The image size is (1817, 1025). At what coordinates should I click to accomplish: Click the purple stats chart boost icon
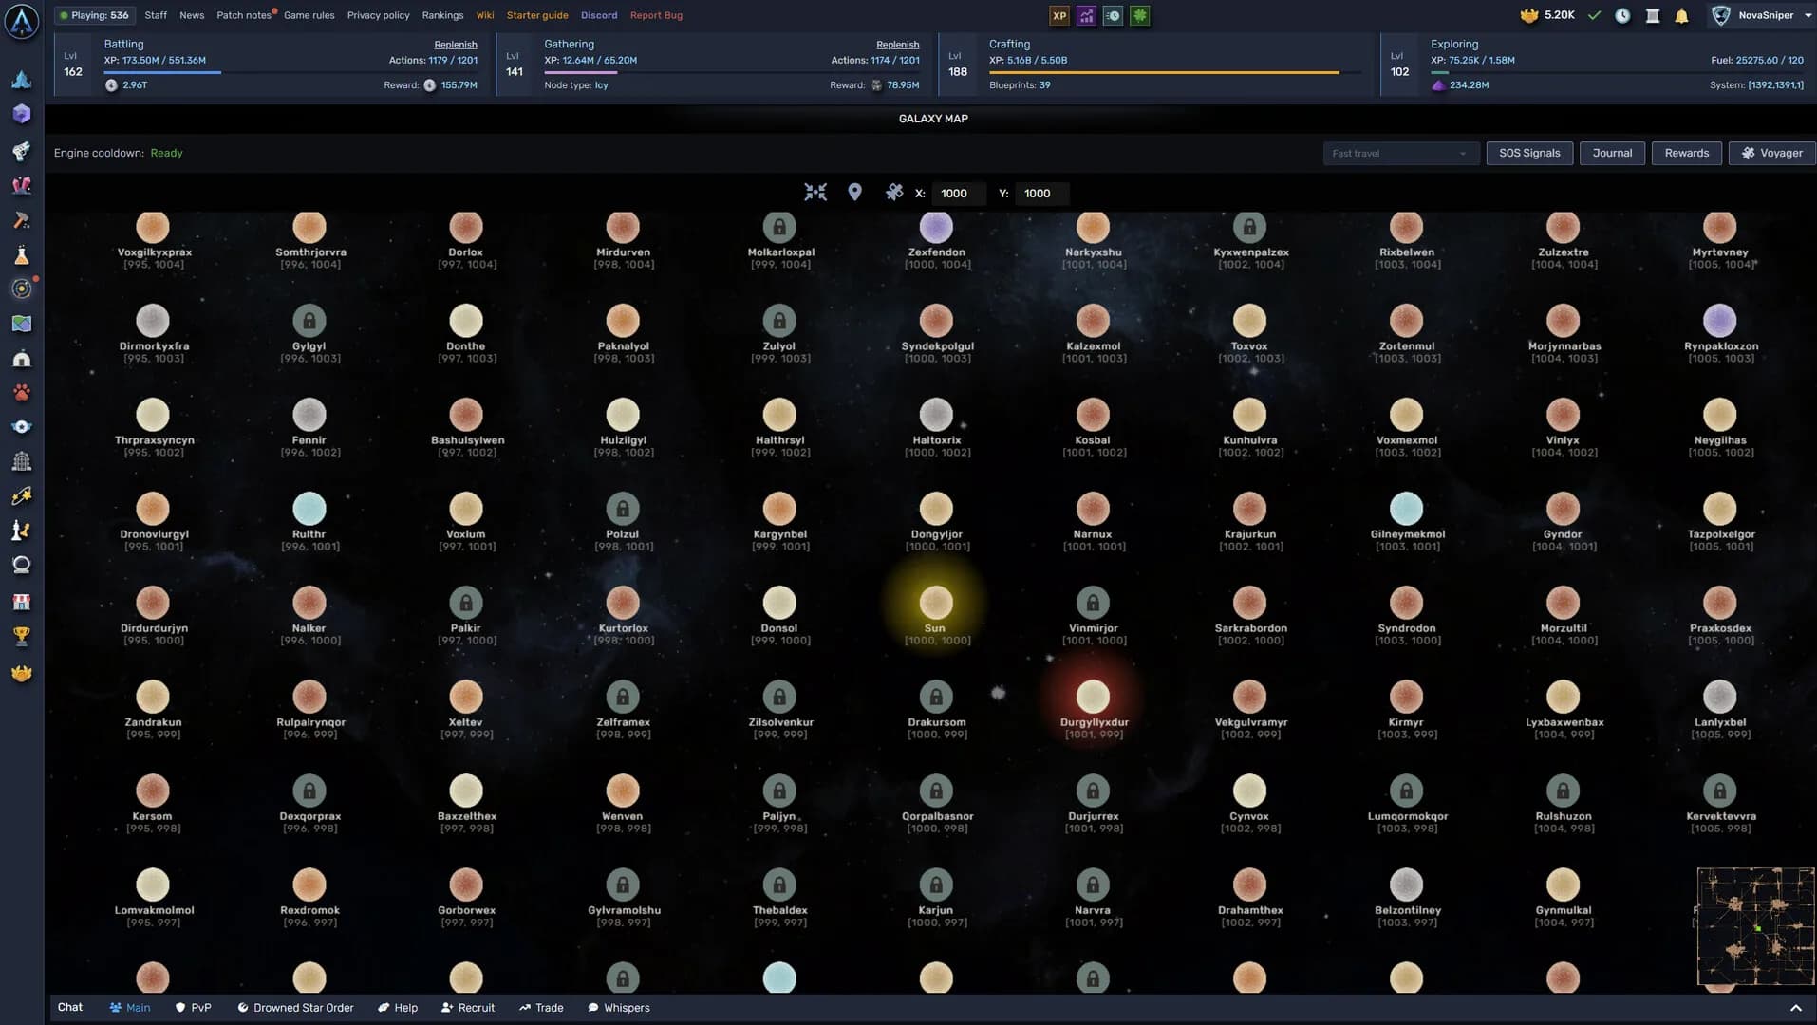click(x=1086, y=15)
